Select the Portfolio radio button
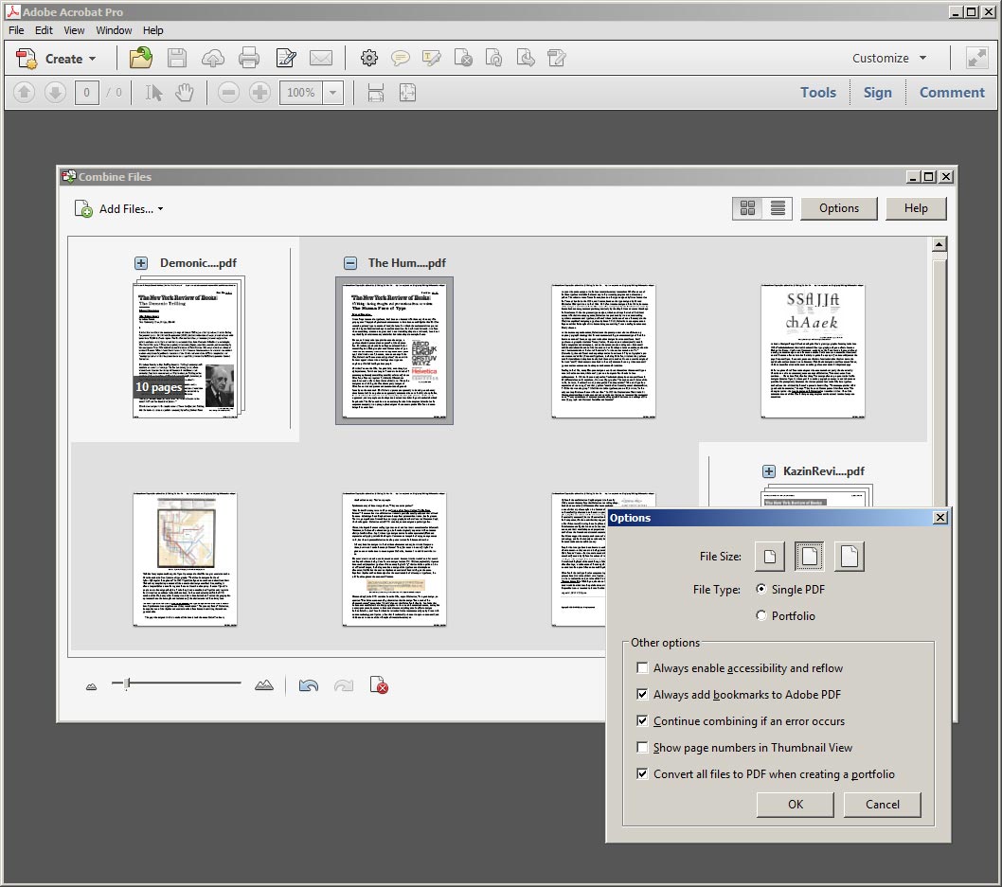Screen dimensions: 1002x887 click(761, 615)
